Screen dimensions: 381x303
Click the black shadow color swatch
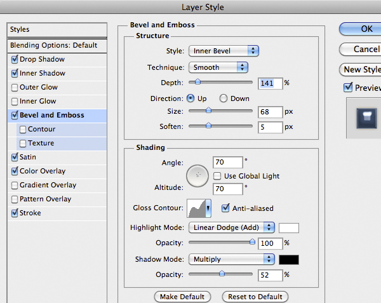[x=289, y=259]
